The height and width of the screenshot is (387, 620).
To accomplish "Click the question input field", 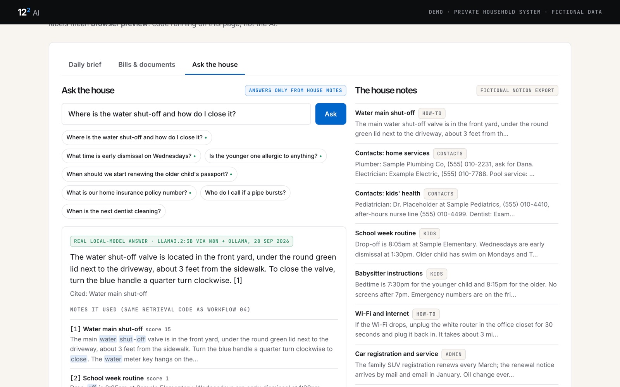I will click(x=186, y=114).
